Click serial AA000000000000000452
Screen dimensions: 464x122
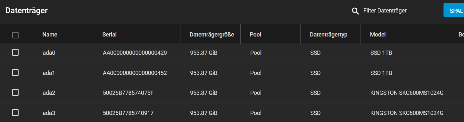point(135,73)
